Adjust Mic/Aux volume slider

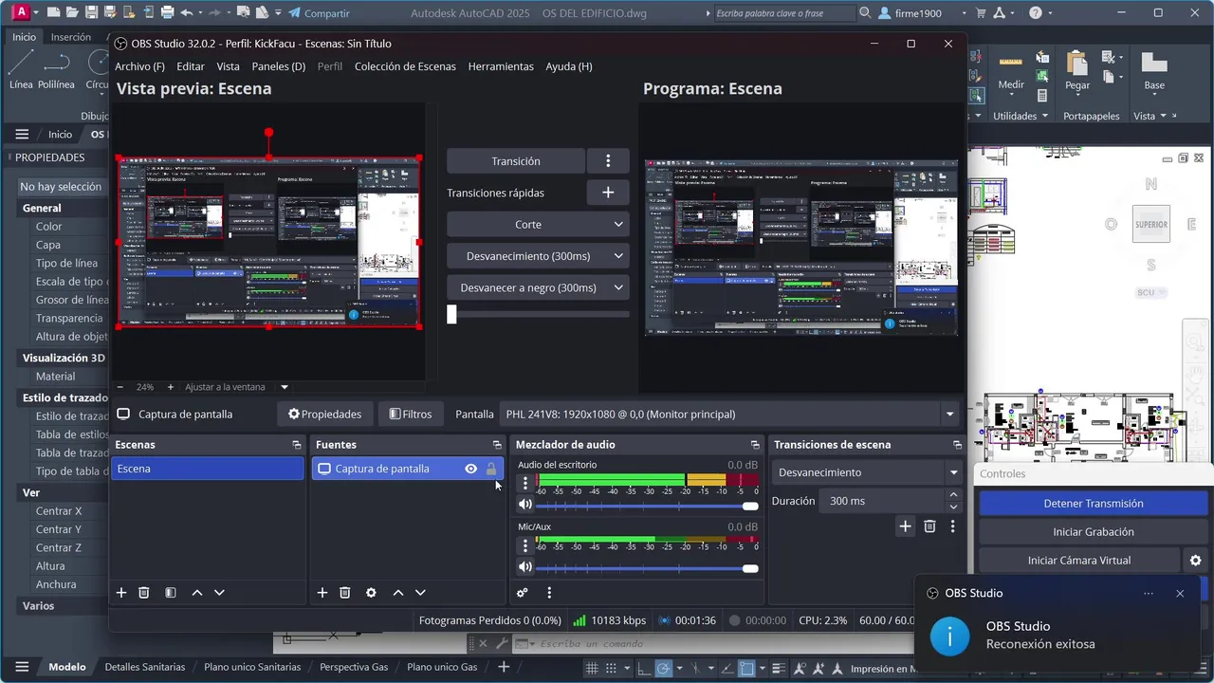click(x=647, y=568)
